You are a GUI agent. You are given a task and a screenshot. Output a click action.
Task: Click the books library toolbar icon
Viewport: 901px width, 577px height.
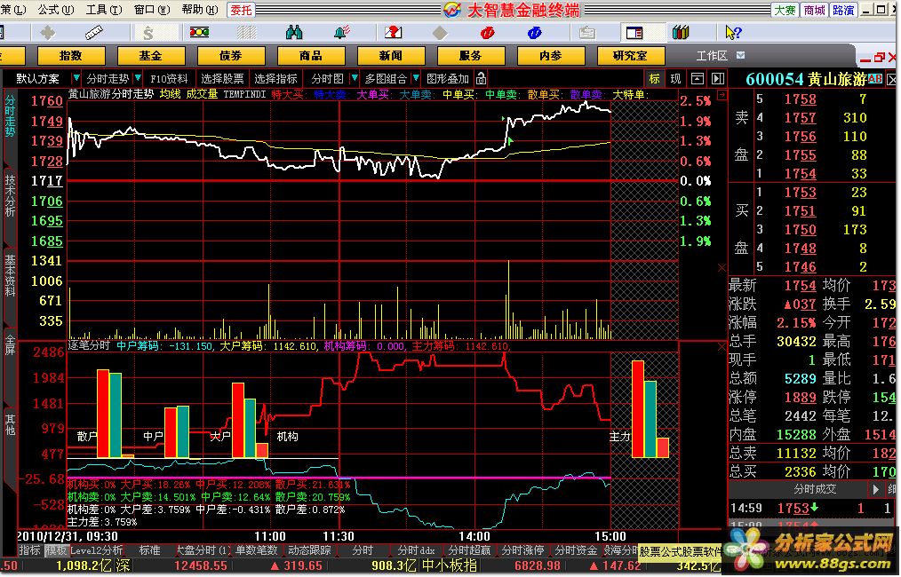[681, 33]
